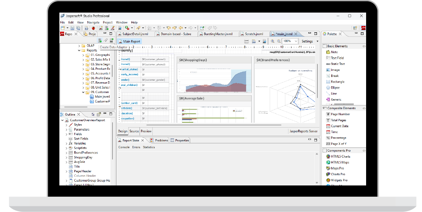Collapse the Basic Elements palette drawer
422x212 pixels.
pos(343,46)
